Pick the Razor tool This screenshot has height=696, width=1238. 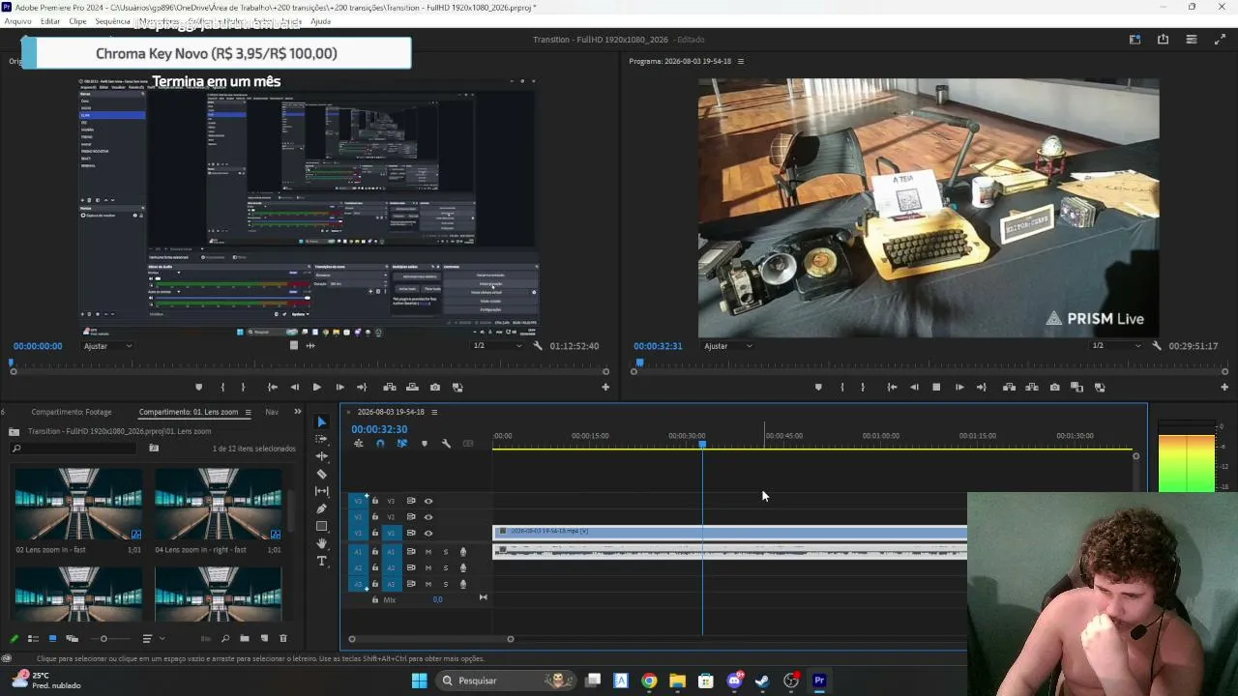322,474
